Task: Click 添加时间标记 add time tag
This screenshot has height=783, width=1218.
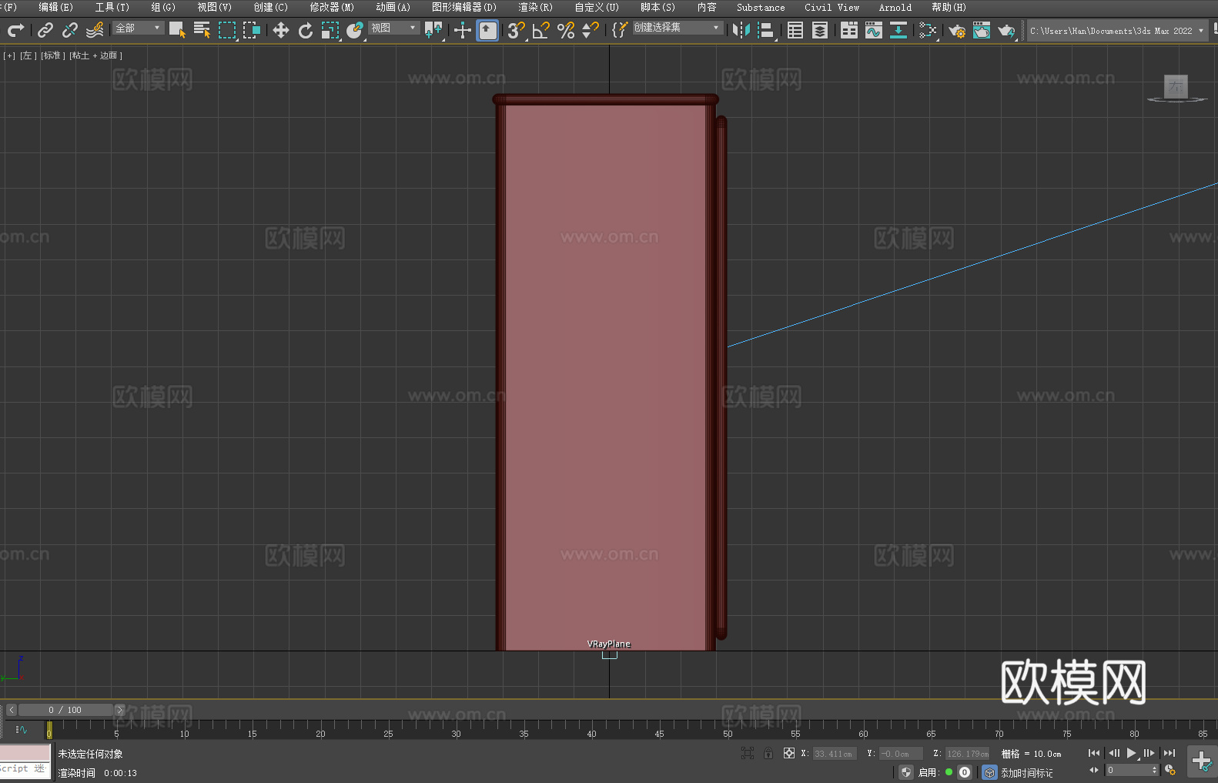Action: pos(1026,773)
